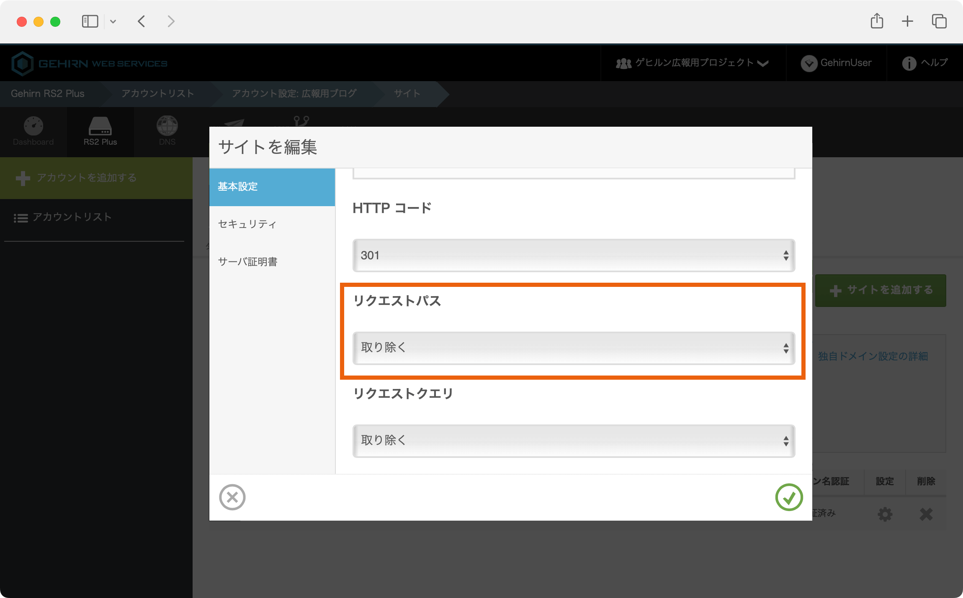Open the リクエストクエリ dropdown

[574, 440]
